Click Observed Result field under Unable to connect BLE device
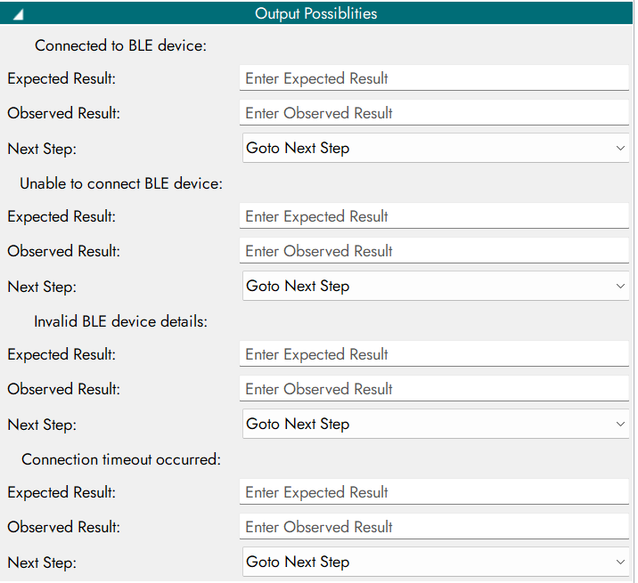The image size is (638, 583). click(435, 251)
